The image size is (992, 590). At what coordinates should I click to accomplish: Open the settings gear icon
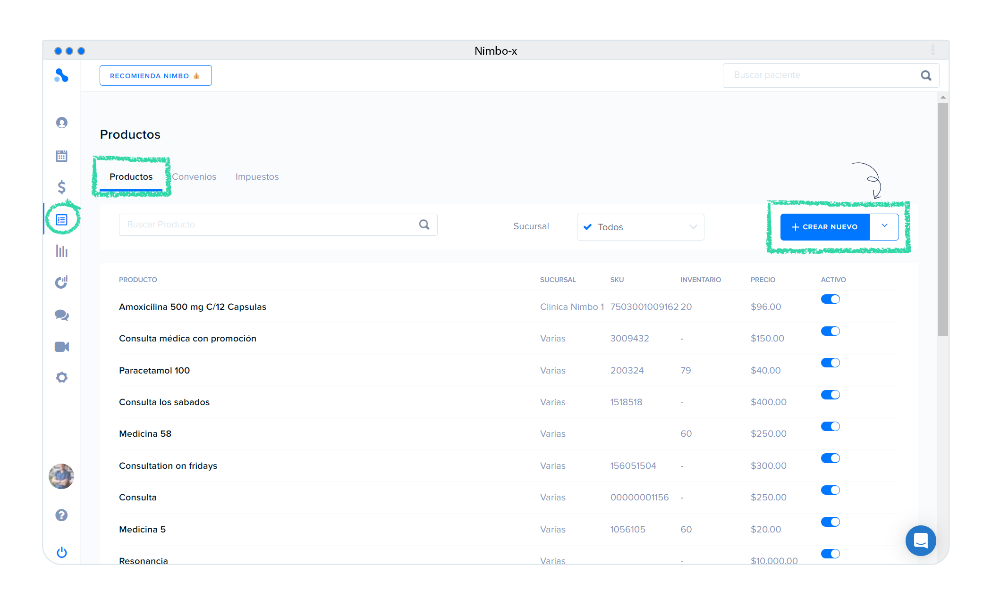click(x=61, y=377)
